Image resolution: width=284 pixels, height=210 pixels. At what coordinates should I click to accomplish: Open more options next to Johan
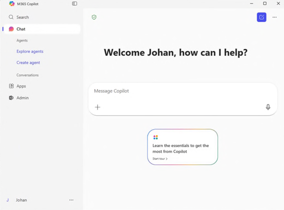click(71, 200)
